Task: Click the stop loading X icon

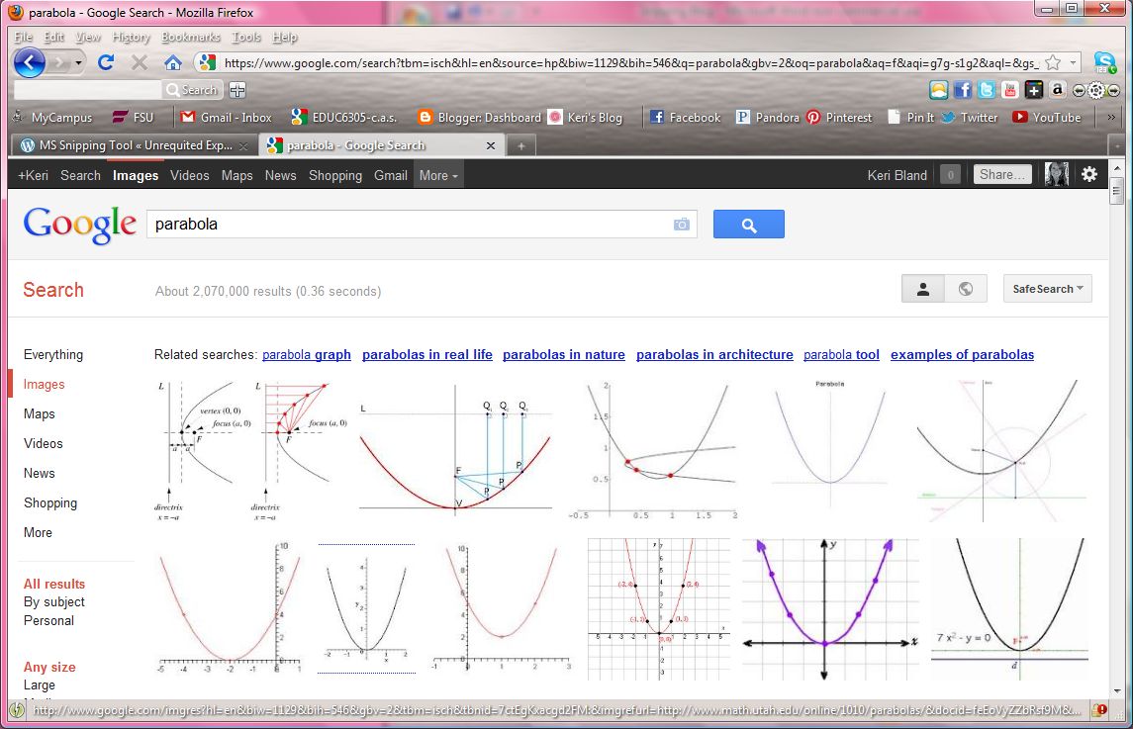Action: click(140, 63)
